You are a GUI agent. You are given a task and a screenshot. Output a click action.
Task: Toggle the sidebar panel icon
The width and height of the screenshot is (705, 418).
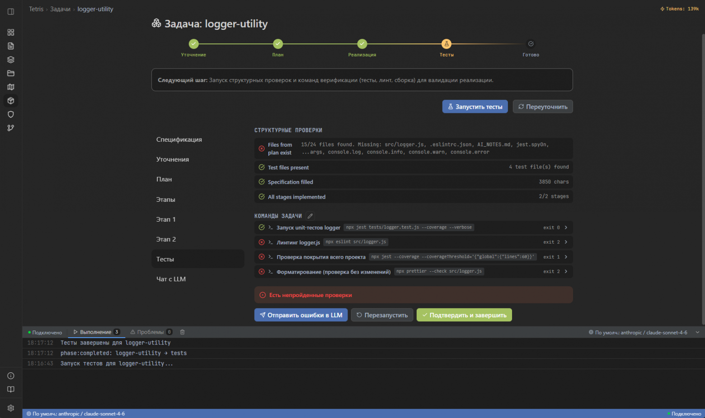[x=11, y=12]
